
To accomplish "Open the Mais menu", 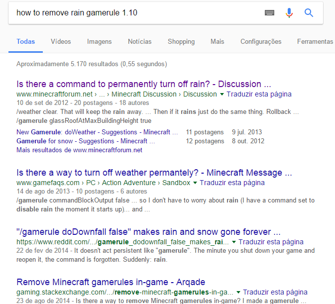I will (218, 41).
